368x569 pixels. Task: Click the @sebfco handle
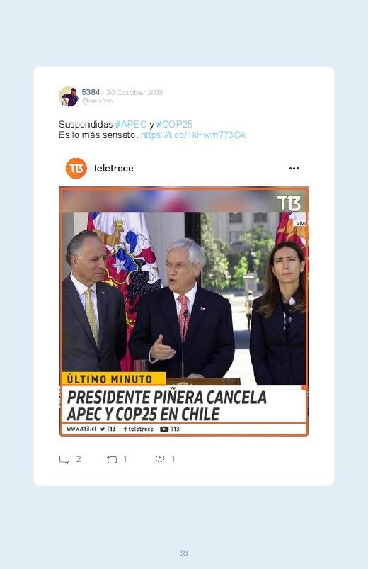click(x=97, y=101)
